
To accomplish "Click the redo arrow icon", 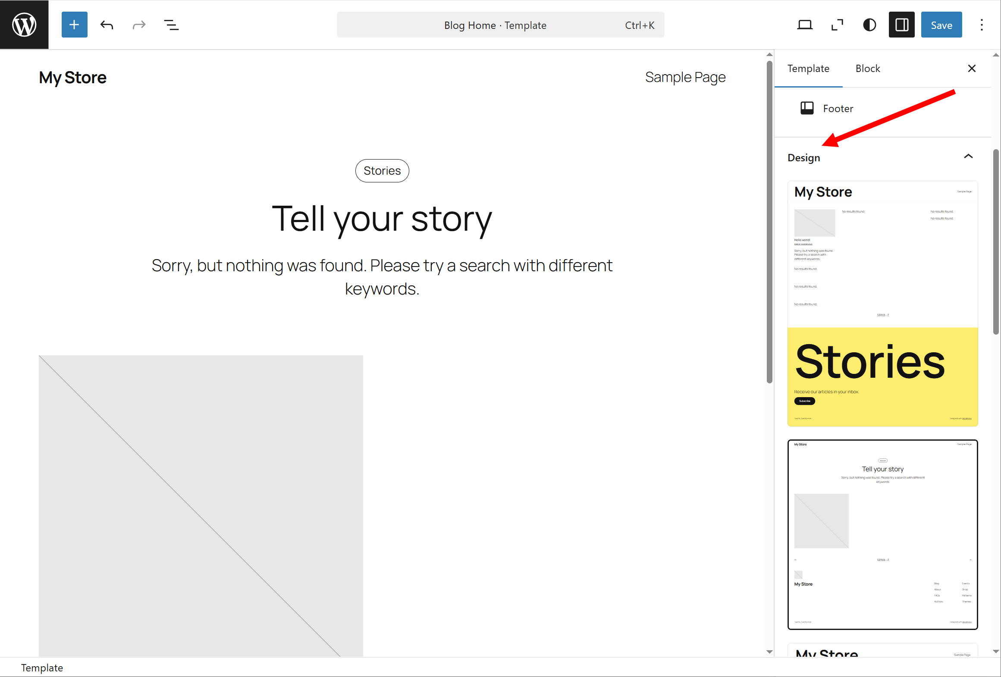I will [x=139, y=25].
